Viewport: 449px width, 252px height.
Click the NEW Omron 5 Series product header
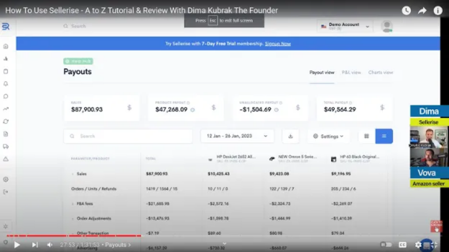click(293, 159)
